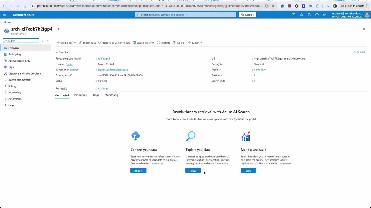Image resolution: width=371 pixels, height=208 pixels.
Task: Open portal settings gear
Action: [x=309, y=15]
